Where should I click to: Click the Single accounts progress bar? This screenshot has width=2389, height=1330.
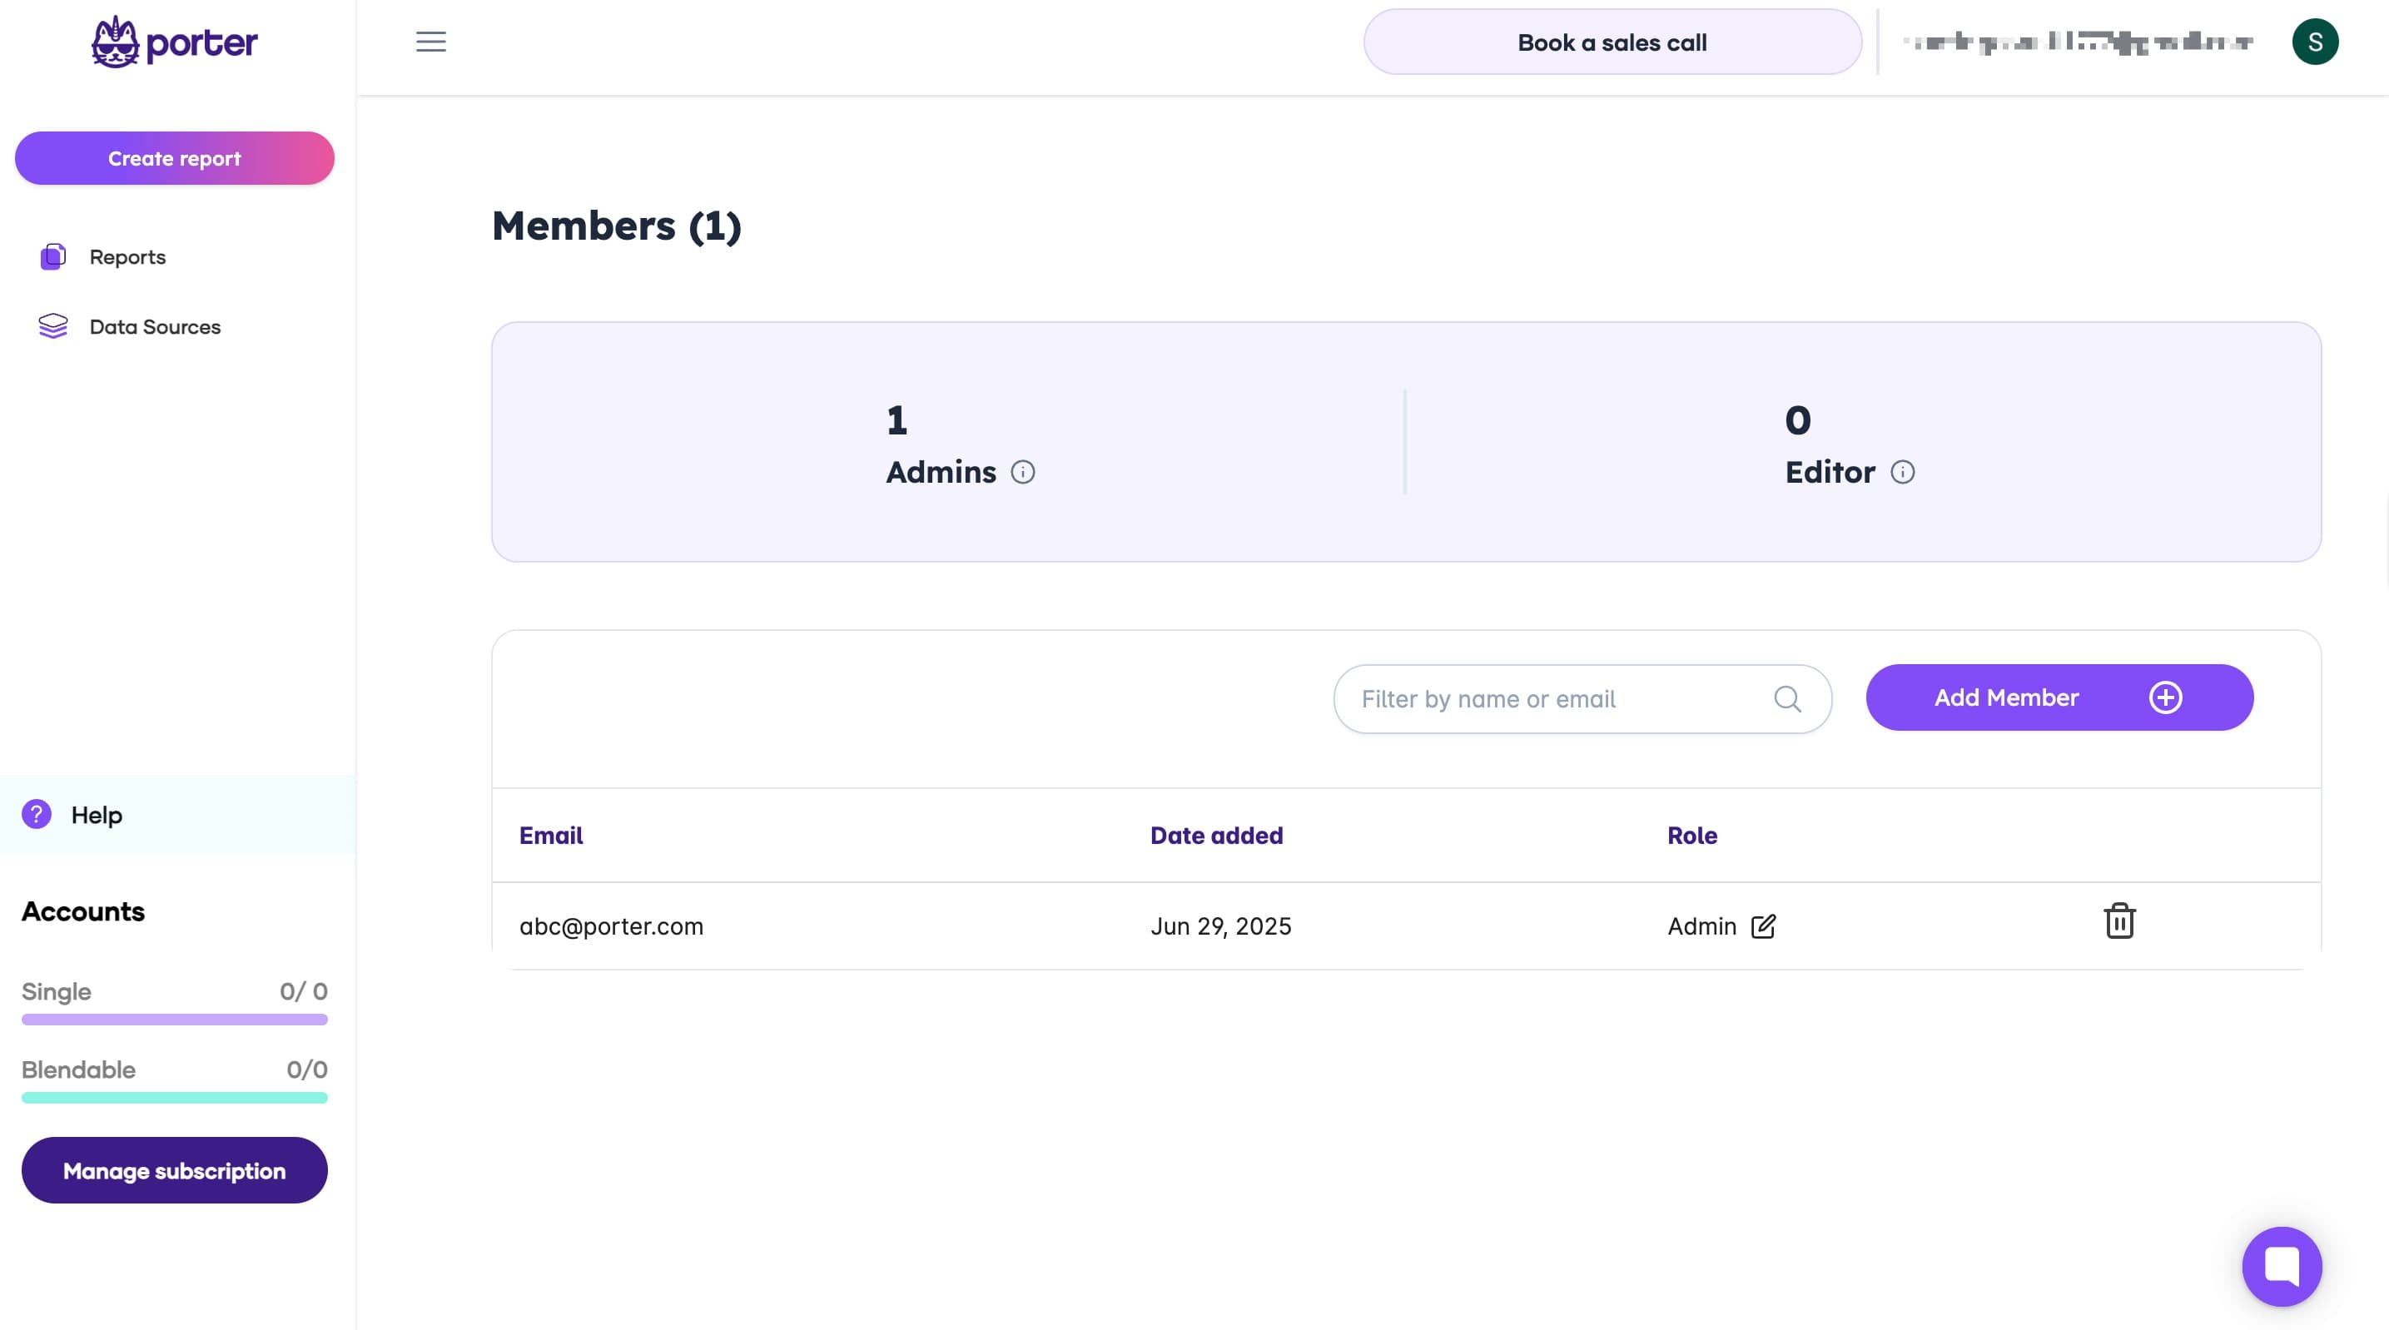pyautogui.click(x=174, y=1020)
